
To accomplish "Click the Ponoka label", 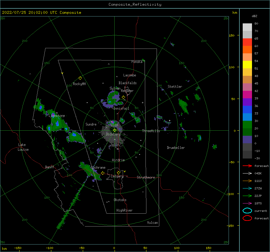I will [x=137, y=62].
